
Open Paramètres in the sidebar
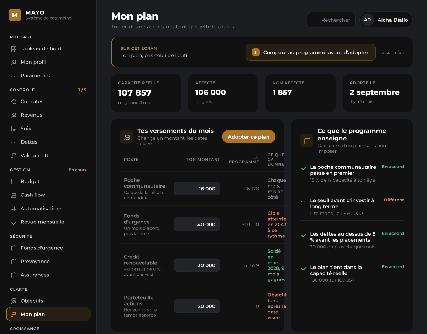[x=48, y=76]
